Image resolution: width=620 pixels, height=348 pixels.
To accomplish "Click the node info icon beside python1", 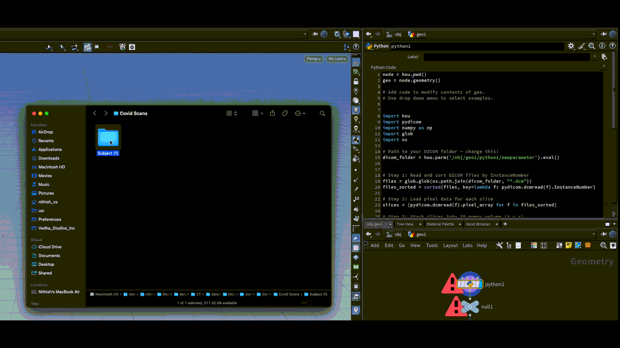I will pyautogui.click(x=602, y=46).
